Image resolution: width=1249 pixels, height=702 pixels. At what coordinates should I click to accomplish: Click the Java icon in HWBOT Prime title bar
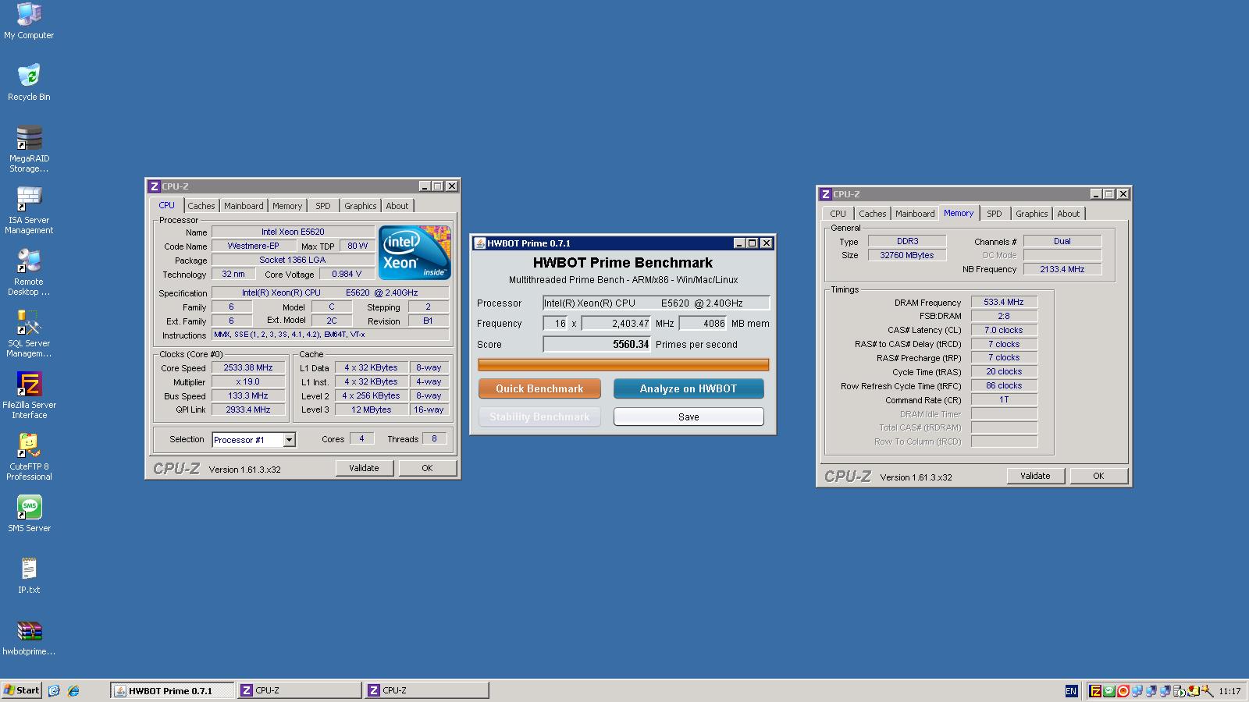coord(480,243)
